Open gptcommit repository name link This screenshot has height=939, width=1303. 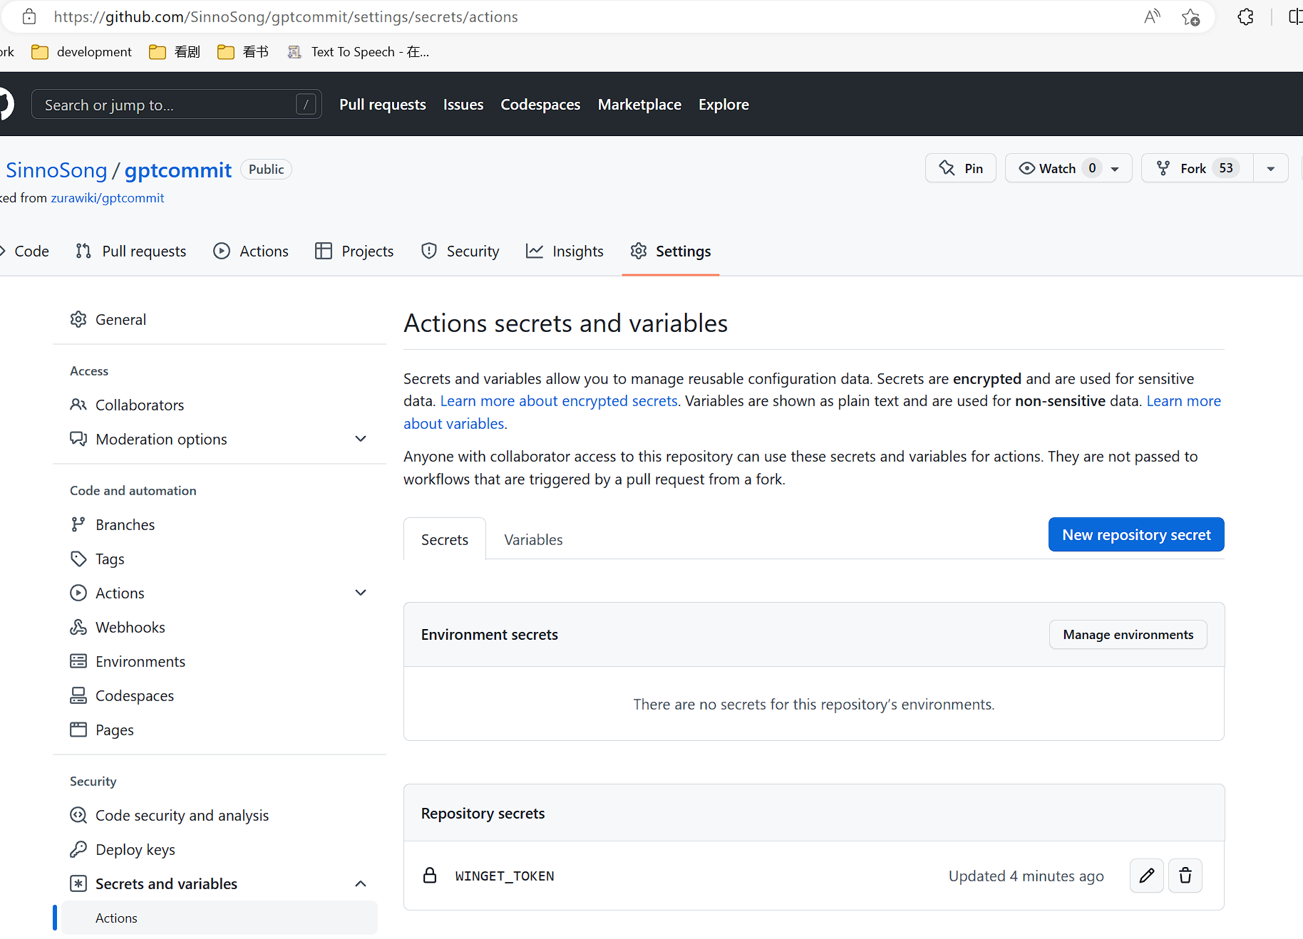[x=178, y=170]
